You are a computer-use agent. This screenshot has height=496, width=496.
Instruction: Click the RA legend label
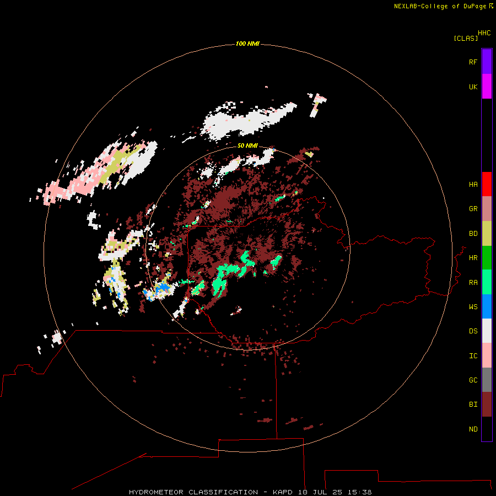tap(473, 283)
